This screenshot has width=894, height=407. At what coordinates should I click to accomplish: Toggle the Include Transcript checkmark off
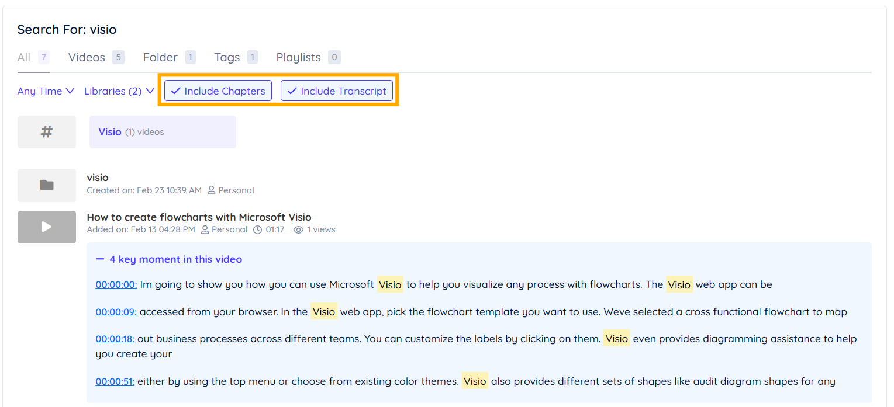[294, 91]
